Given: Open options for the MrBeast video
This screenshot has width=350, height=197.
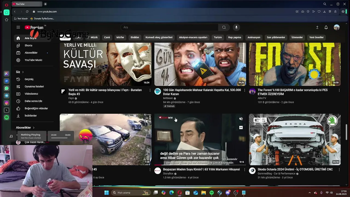Looking at the screenshot, I should [x=244, y=90].
